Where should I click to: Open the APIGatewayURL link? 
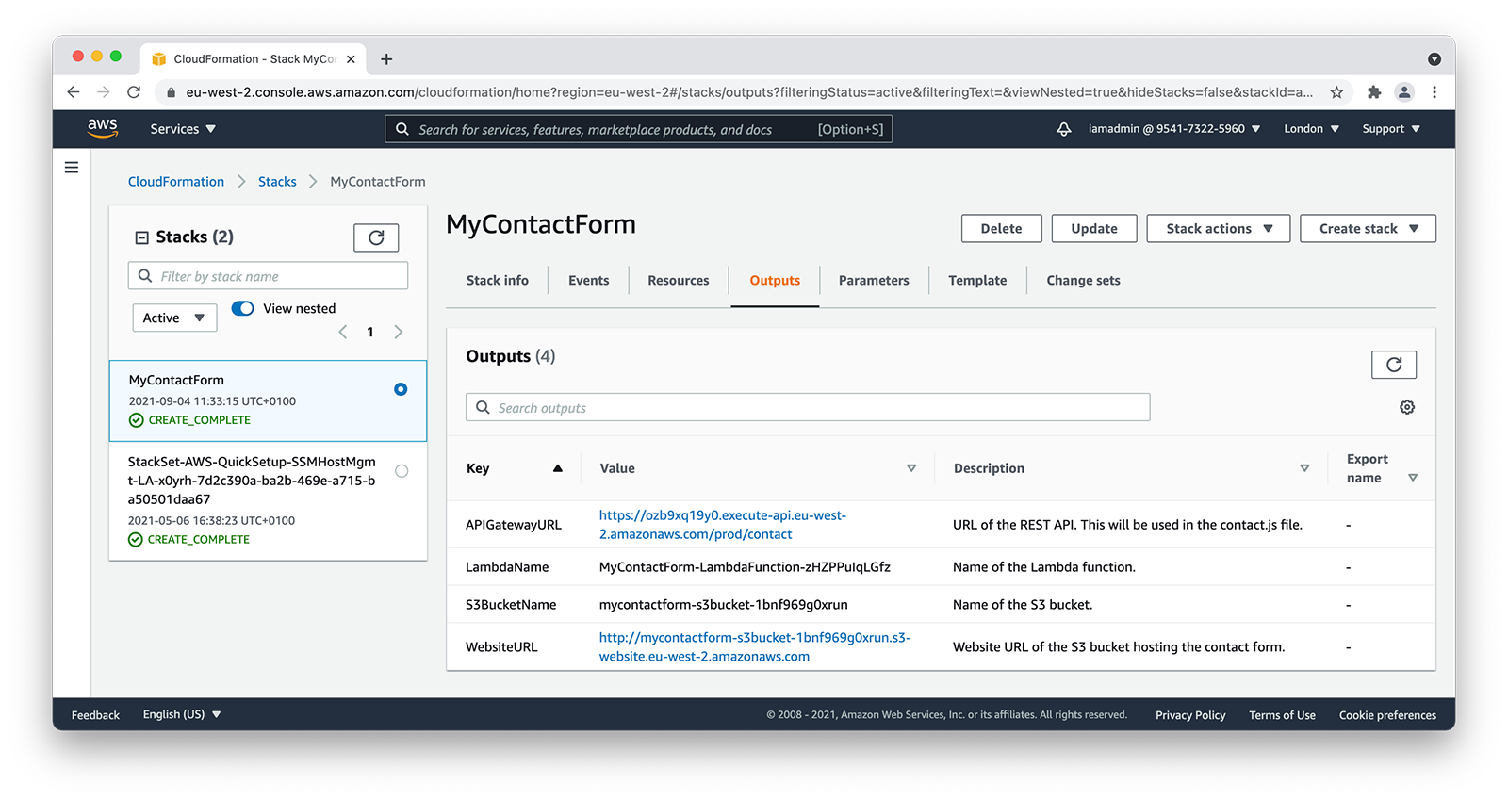723,525
